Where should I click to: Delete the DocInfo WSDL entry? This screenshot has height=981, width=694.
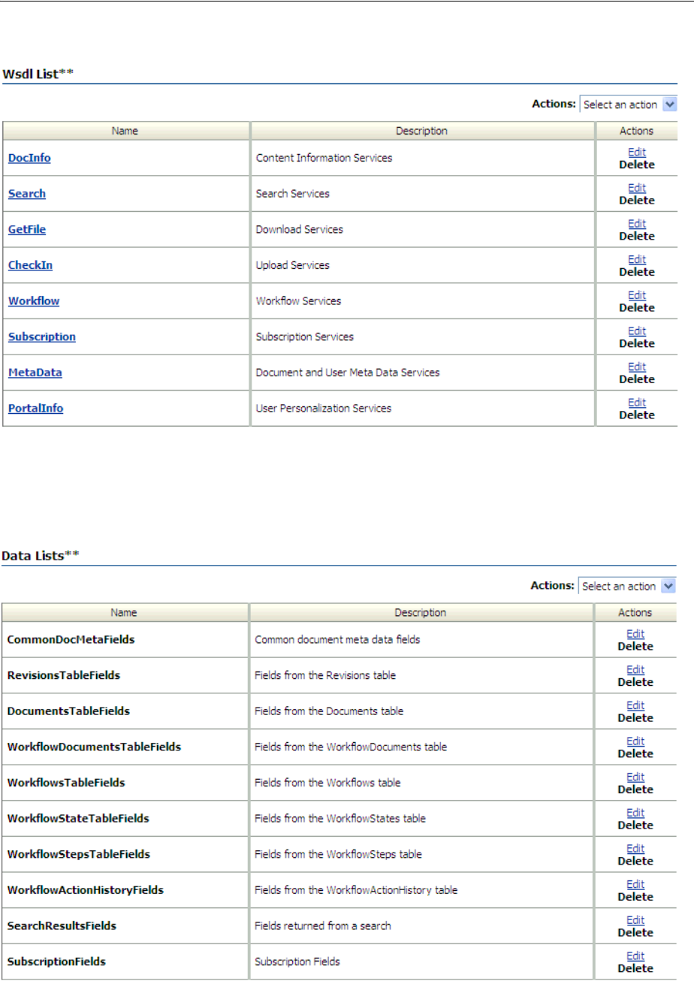click(637, 165)
